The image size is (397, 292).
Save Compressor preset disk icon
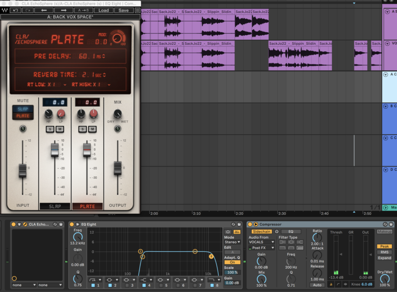pyautogui.click(x=391, y=224)
